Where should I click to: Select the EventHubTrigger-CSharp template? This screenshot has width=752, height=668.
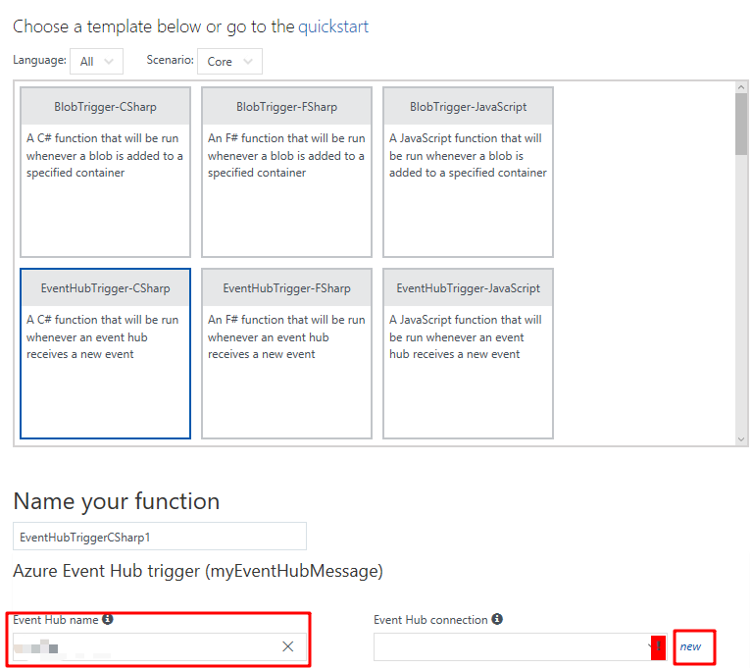[x=106, y=353]
